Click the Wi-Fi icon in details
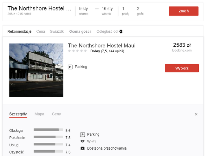This screenshot has width=206, height=156. point(82,141)
